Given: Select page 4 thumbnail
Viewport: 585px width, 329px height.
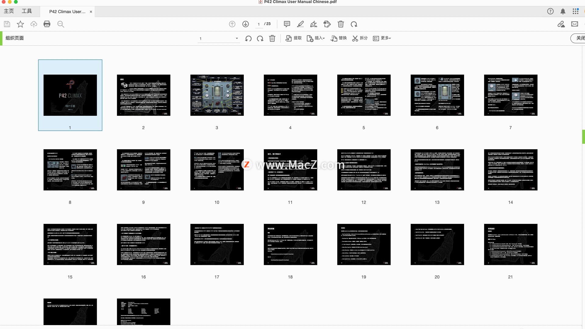Looking at the screenshot, I should 290,95.
